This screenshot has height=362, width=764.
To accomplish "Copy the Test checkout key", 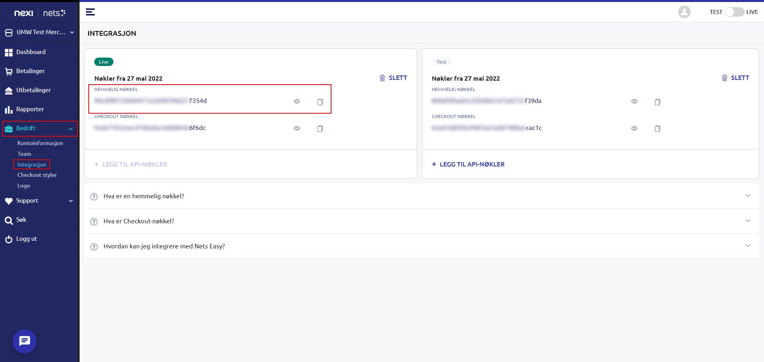I will tap(657, 129).
